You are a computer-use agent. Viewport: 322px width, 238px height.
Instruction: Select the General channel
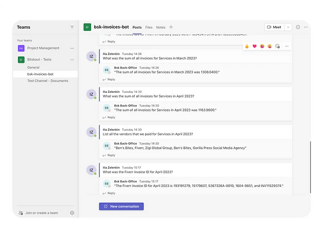(33, 67)
